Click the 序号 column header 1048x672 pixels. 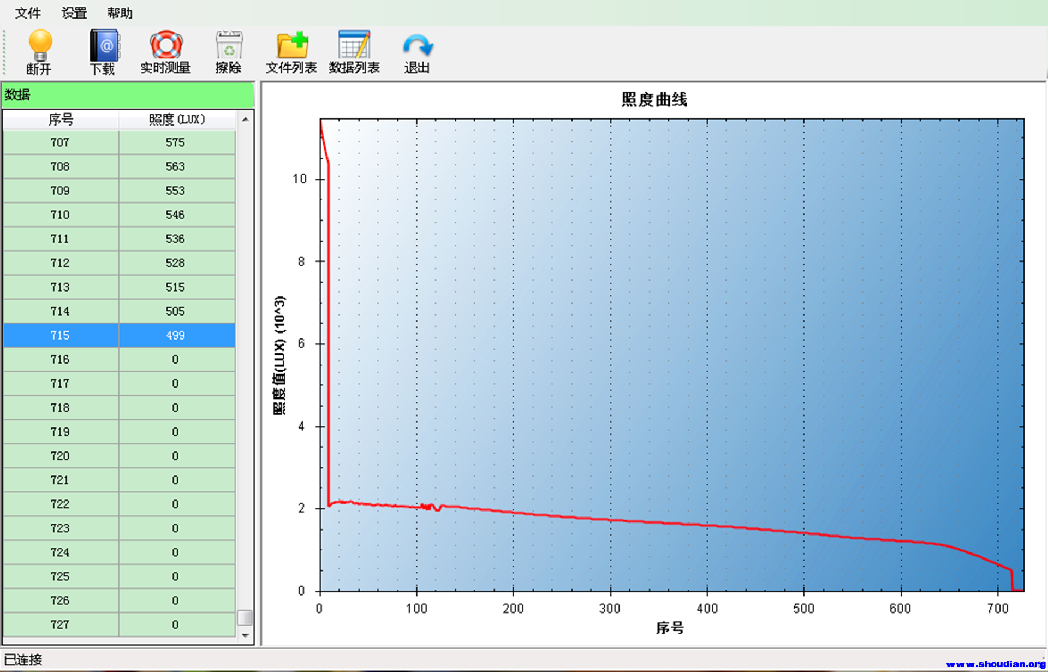click(x=61, y=120)
